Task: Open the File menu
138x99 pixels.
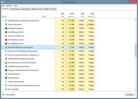Action: point(3,6)
